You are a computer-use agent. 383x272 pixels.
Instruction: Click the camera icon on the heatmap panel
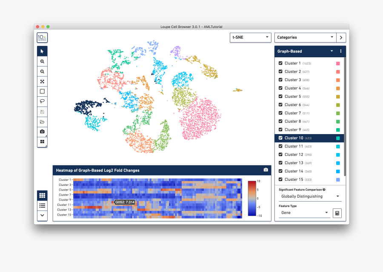[x=266, y=170]
